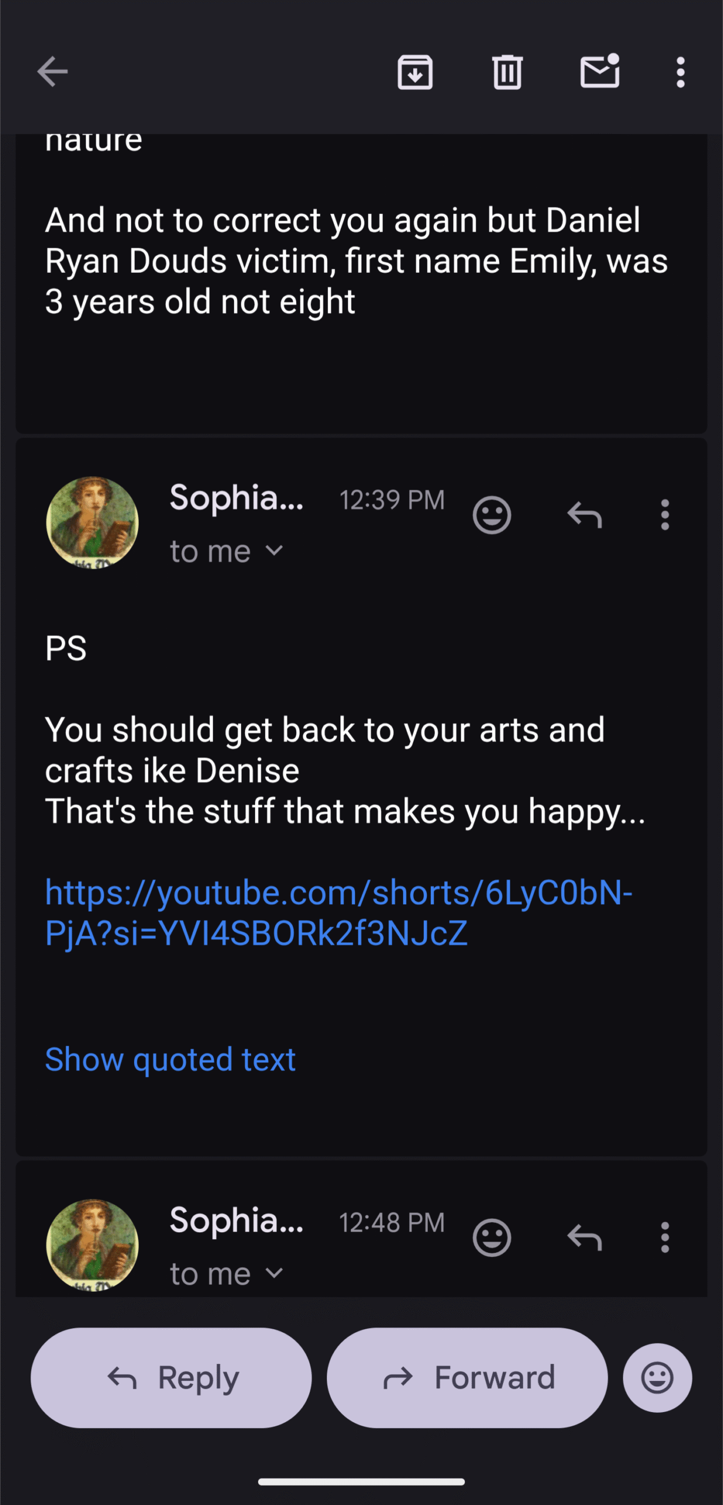Screen dimensions: 723x1505
Task: Reply to the 12:39 PM message
Action: (x=584, y=515)
